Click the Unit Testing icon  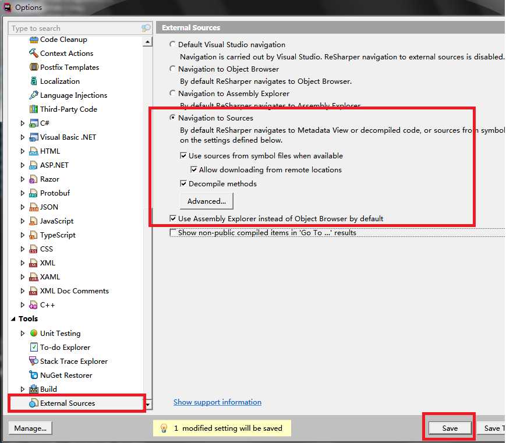click(x=34, y=333)
